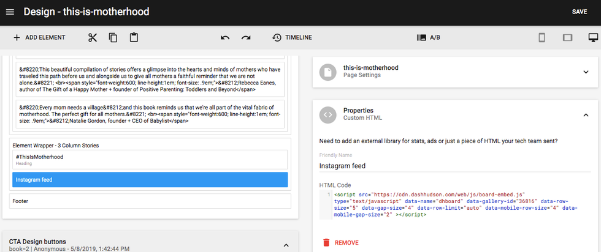Click the clipboard paste icon
Viewport: 601px width, 252px height.
[x=134, y=37]
